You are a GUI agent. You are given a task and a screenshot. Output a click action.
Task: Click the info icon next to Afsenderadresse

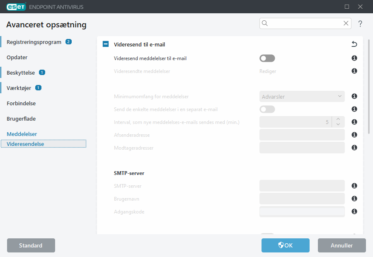coord(354,135)
